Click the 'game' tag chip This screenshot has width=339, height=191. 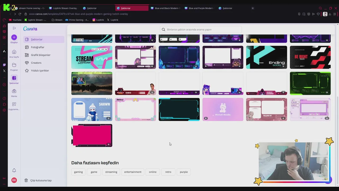click(x=94, y=172)
